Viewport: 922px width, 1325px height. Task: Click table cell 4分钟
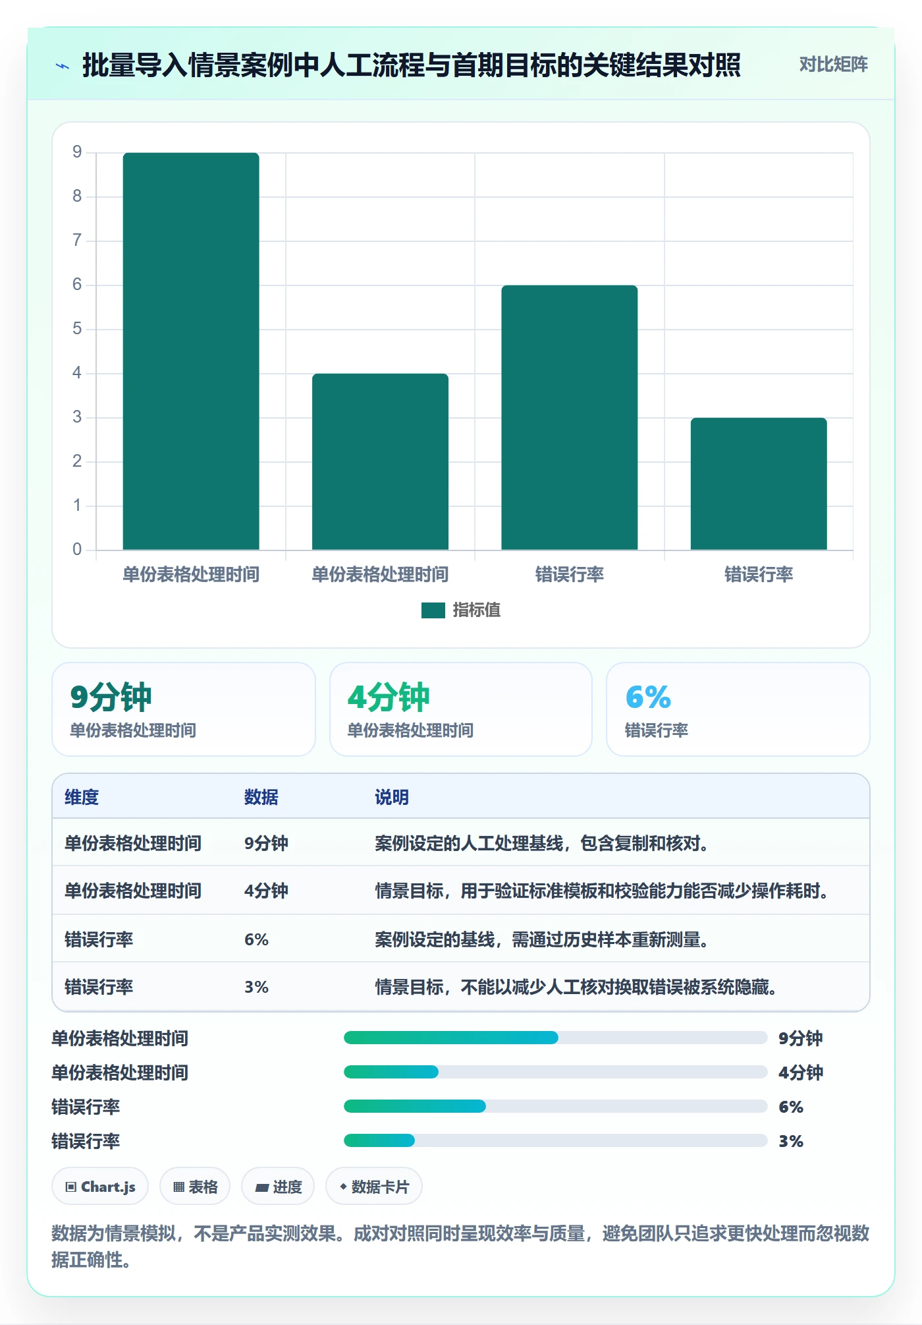pos(266,891)
